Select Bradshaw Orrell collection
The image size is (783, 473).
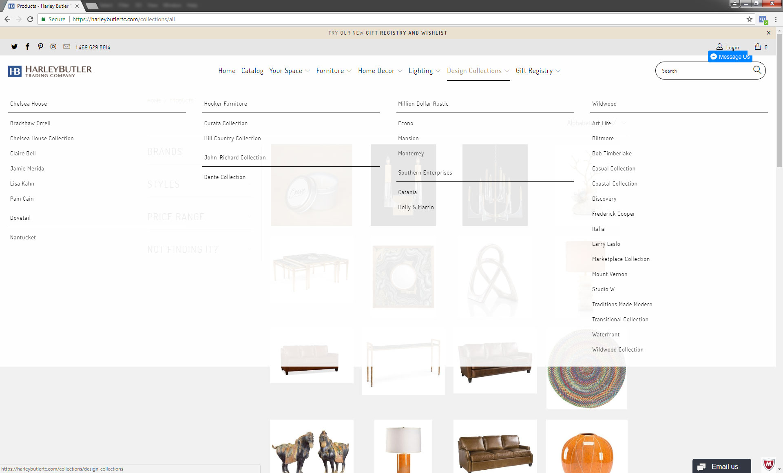click(x=30, y=123)
